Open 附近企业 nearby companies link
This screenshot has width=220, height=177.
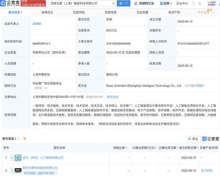pos(113,97)
